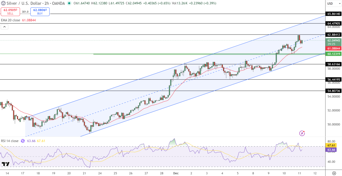The height and width of the screenshot is (176, 342).
Task: Click the 62.88412 price level label
Action: pyautogui.click(x=334, y=35)
